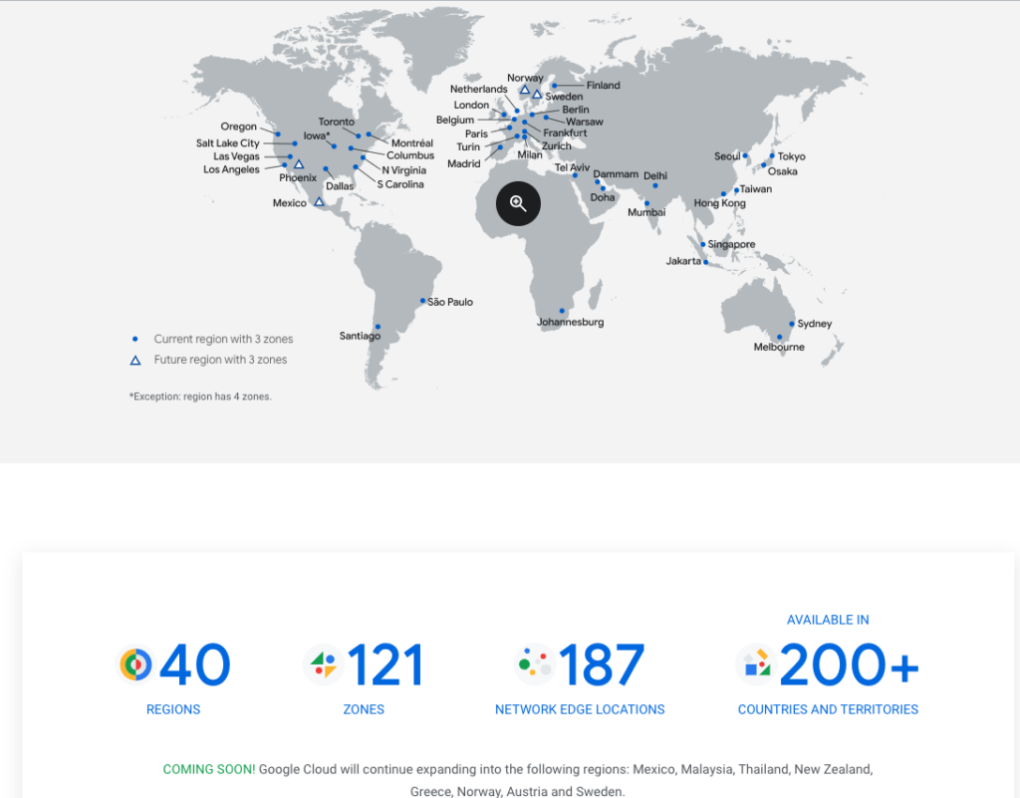Click the N Virginia label
Image resolution: width=1020 pixels, height=798 pixels.
(x=404, y=170)
